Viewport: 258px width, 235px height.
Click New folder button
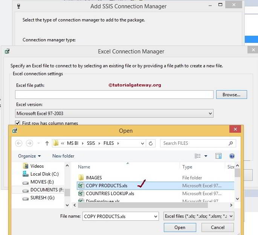pos(63,156)
